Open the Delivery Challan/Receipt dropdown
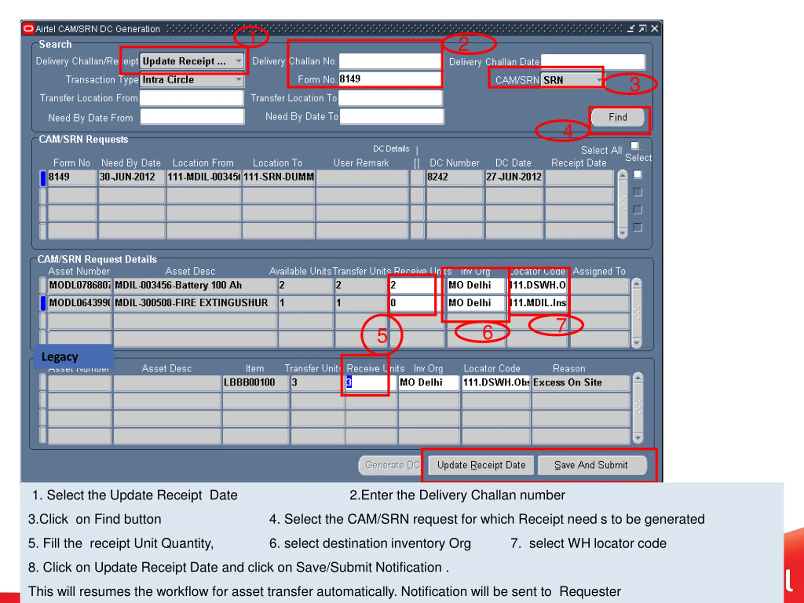804x603 pixels. (x=238, y=61)
